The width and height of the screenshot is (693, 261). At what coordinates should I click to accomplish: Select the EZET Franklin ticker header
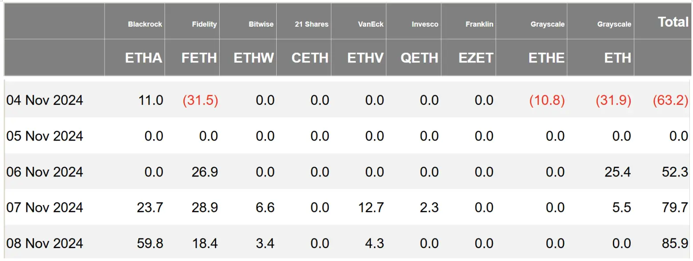point(476,58)
